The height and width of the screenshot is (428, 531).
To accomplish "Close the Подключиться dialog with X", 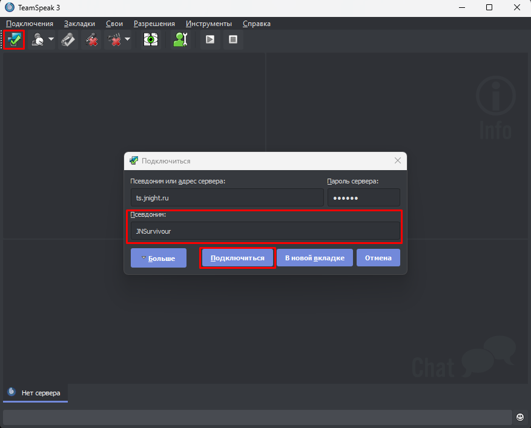I will pos(398,161).
